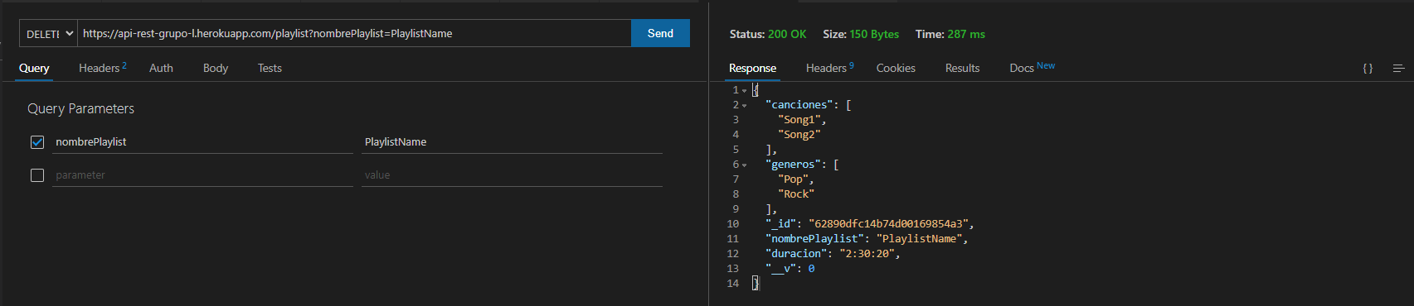Screen dimensions: 1414x306
Task: Open the Cookies tab
Action: point(896,68)
